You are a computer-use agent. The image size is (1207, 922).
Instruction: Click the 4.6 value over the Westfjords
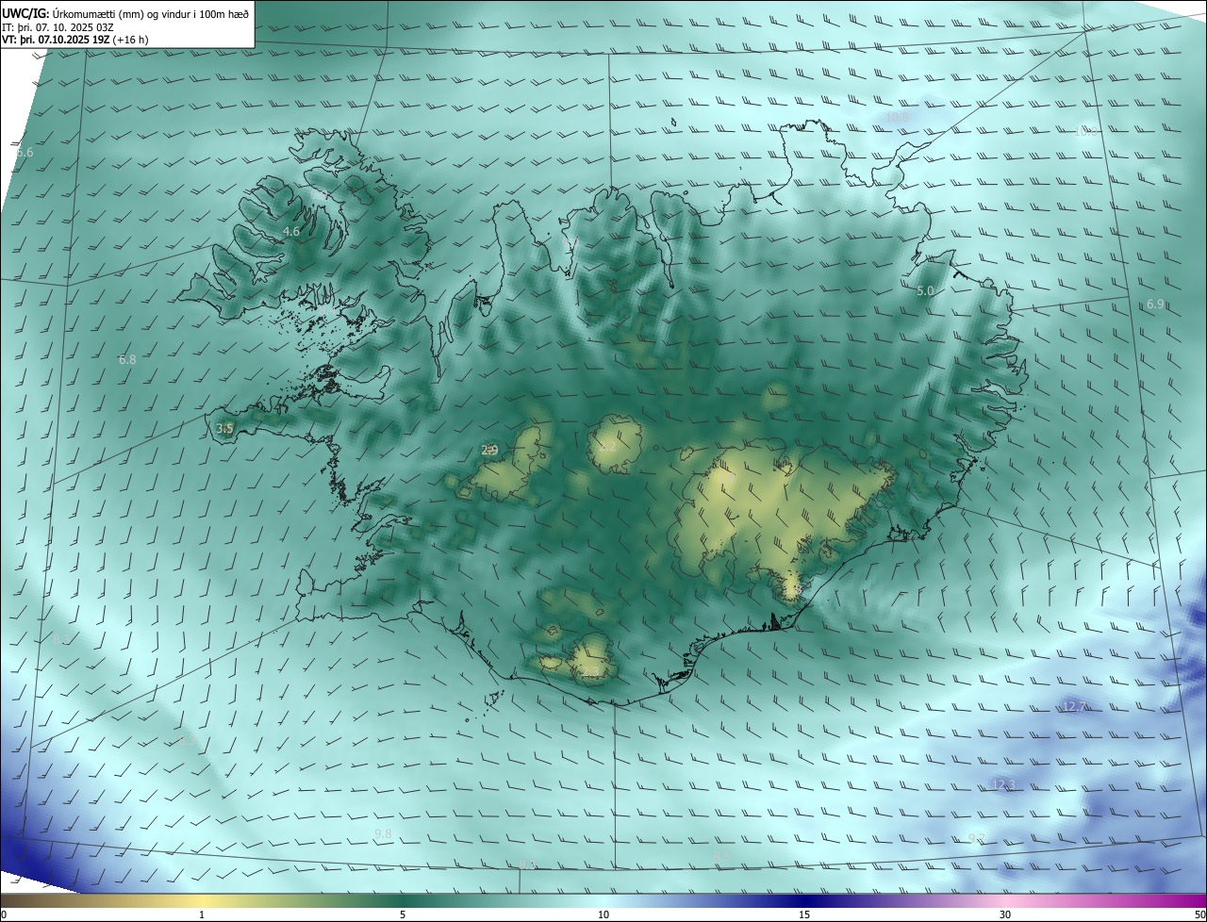291,231
